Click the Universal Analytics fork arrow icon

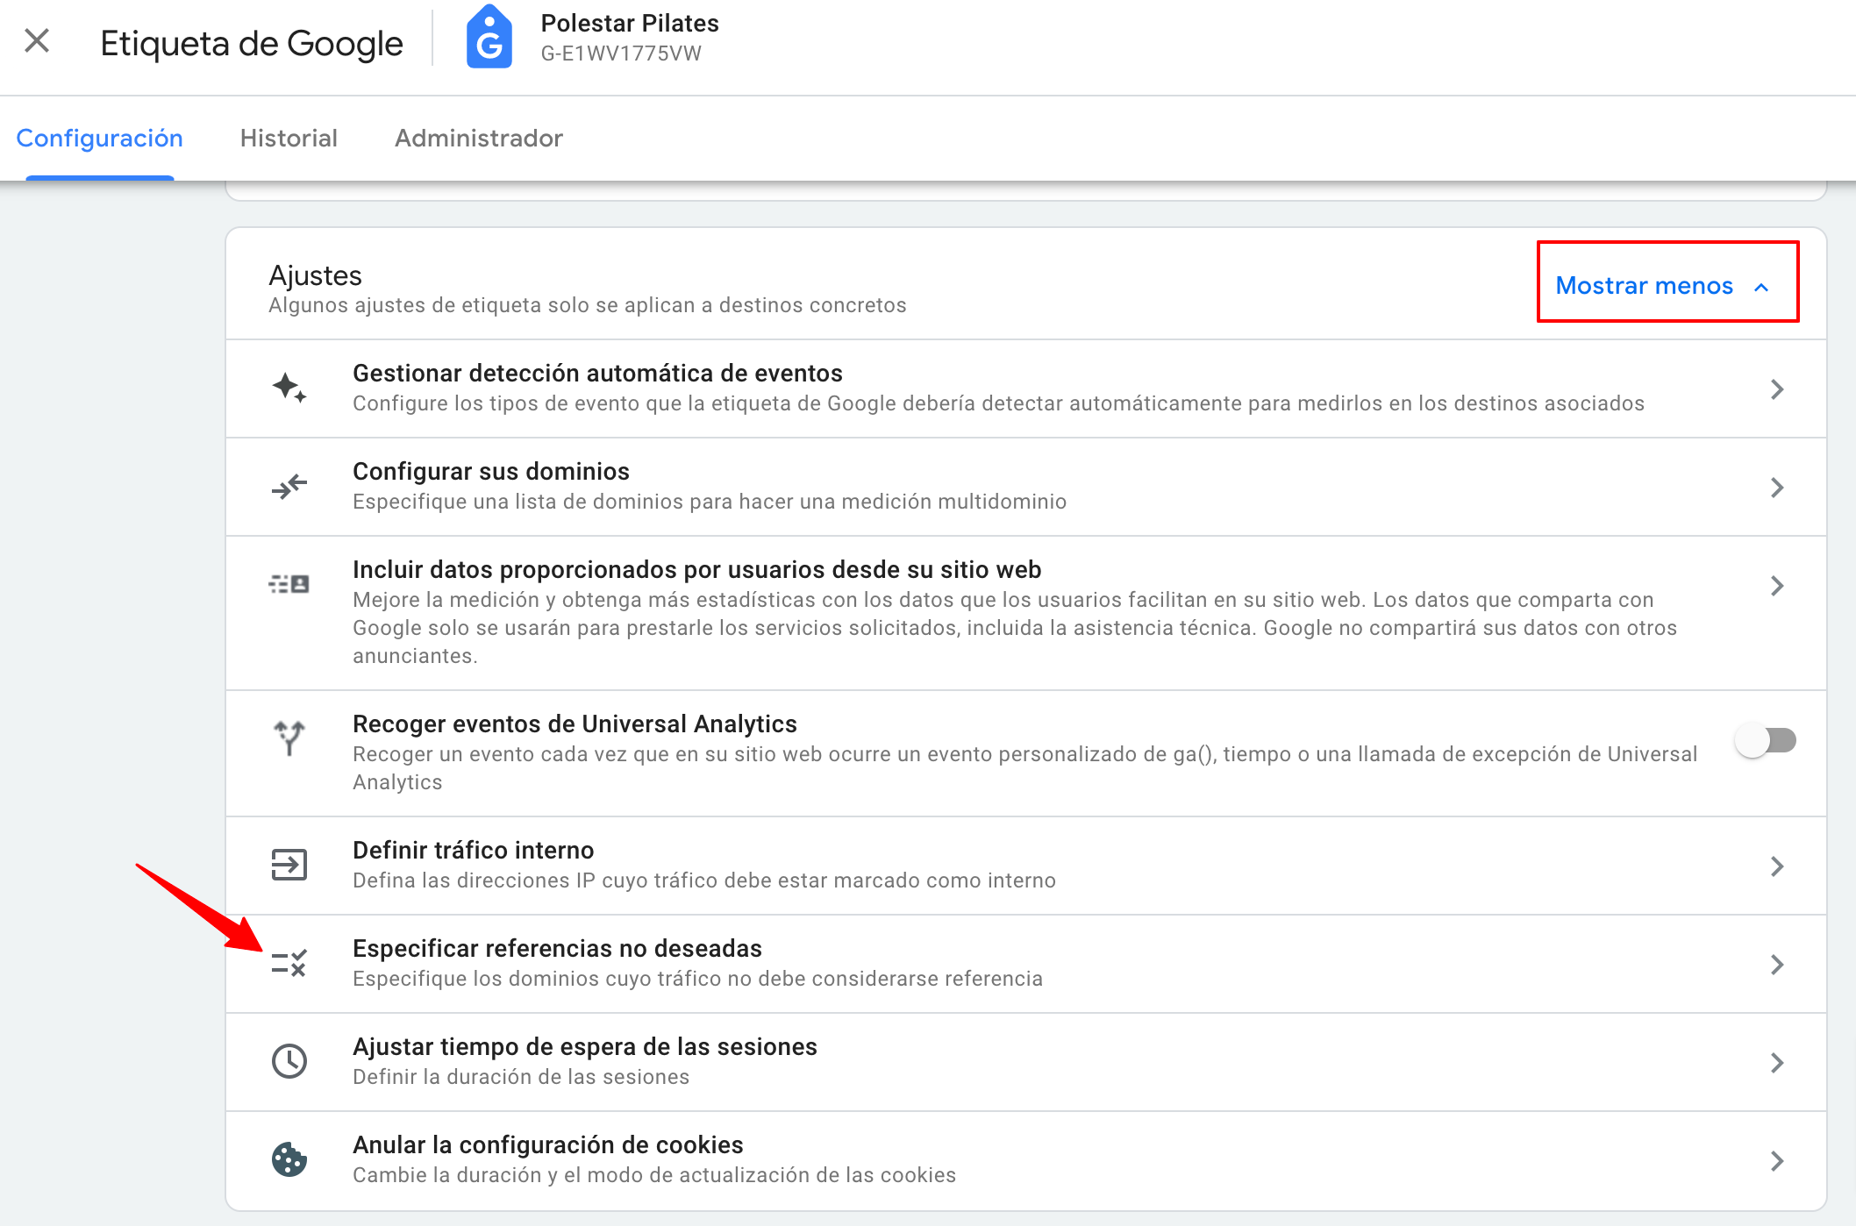tap(289, 738)
